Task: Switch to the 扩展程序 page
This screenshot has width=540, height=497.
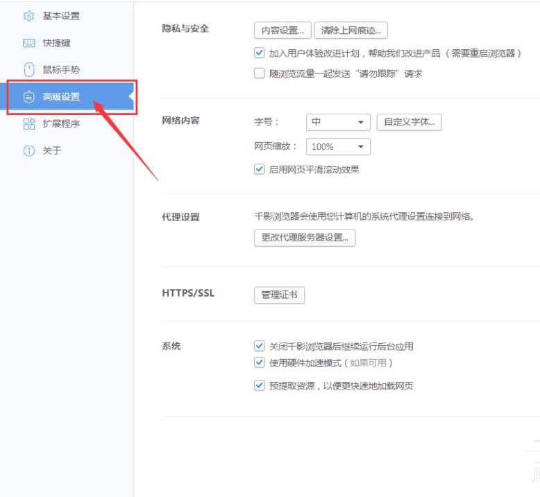Action: (61, 124)
